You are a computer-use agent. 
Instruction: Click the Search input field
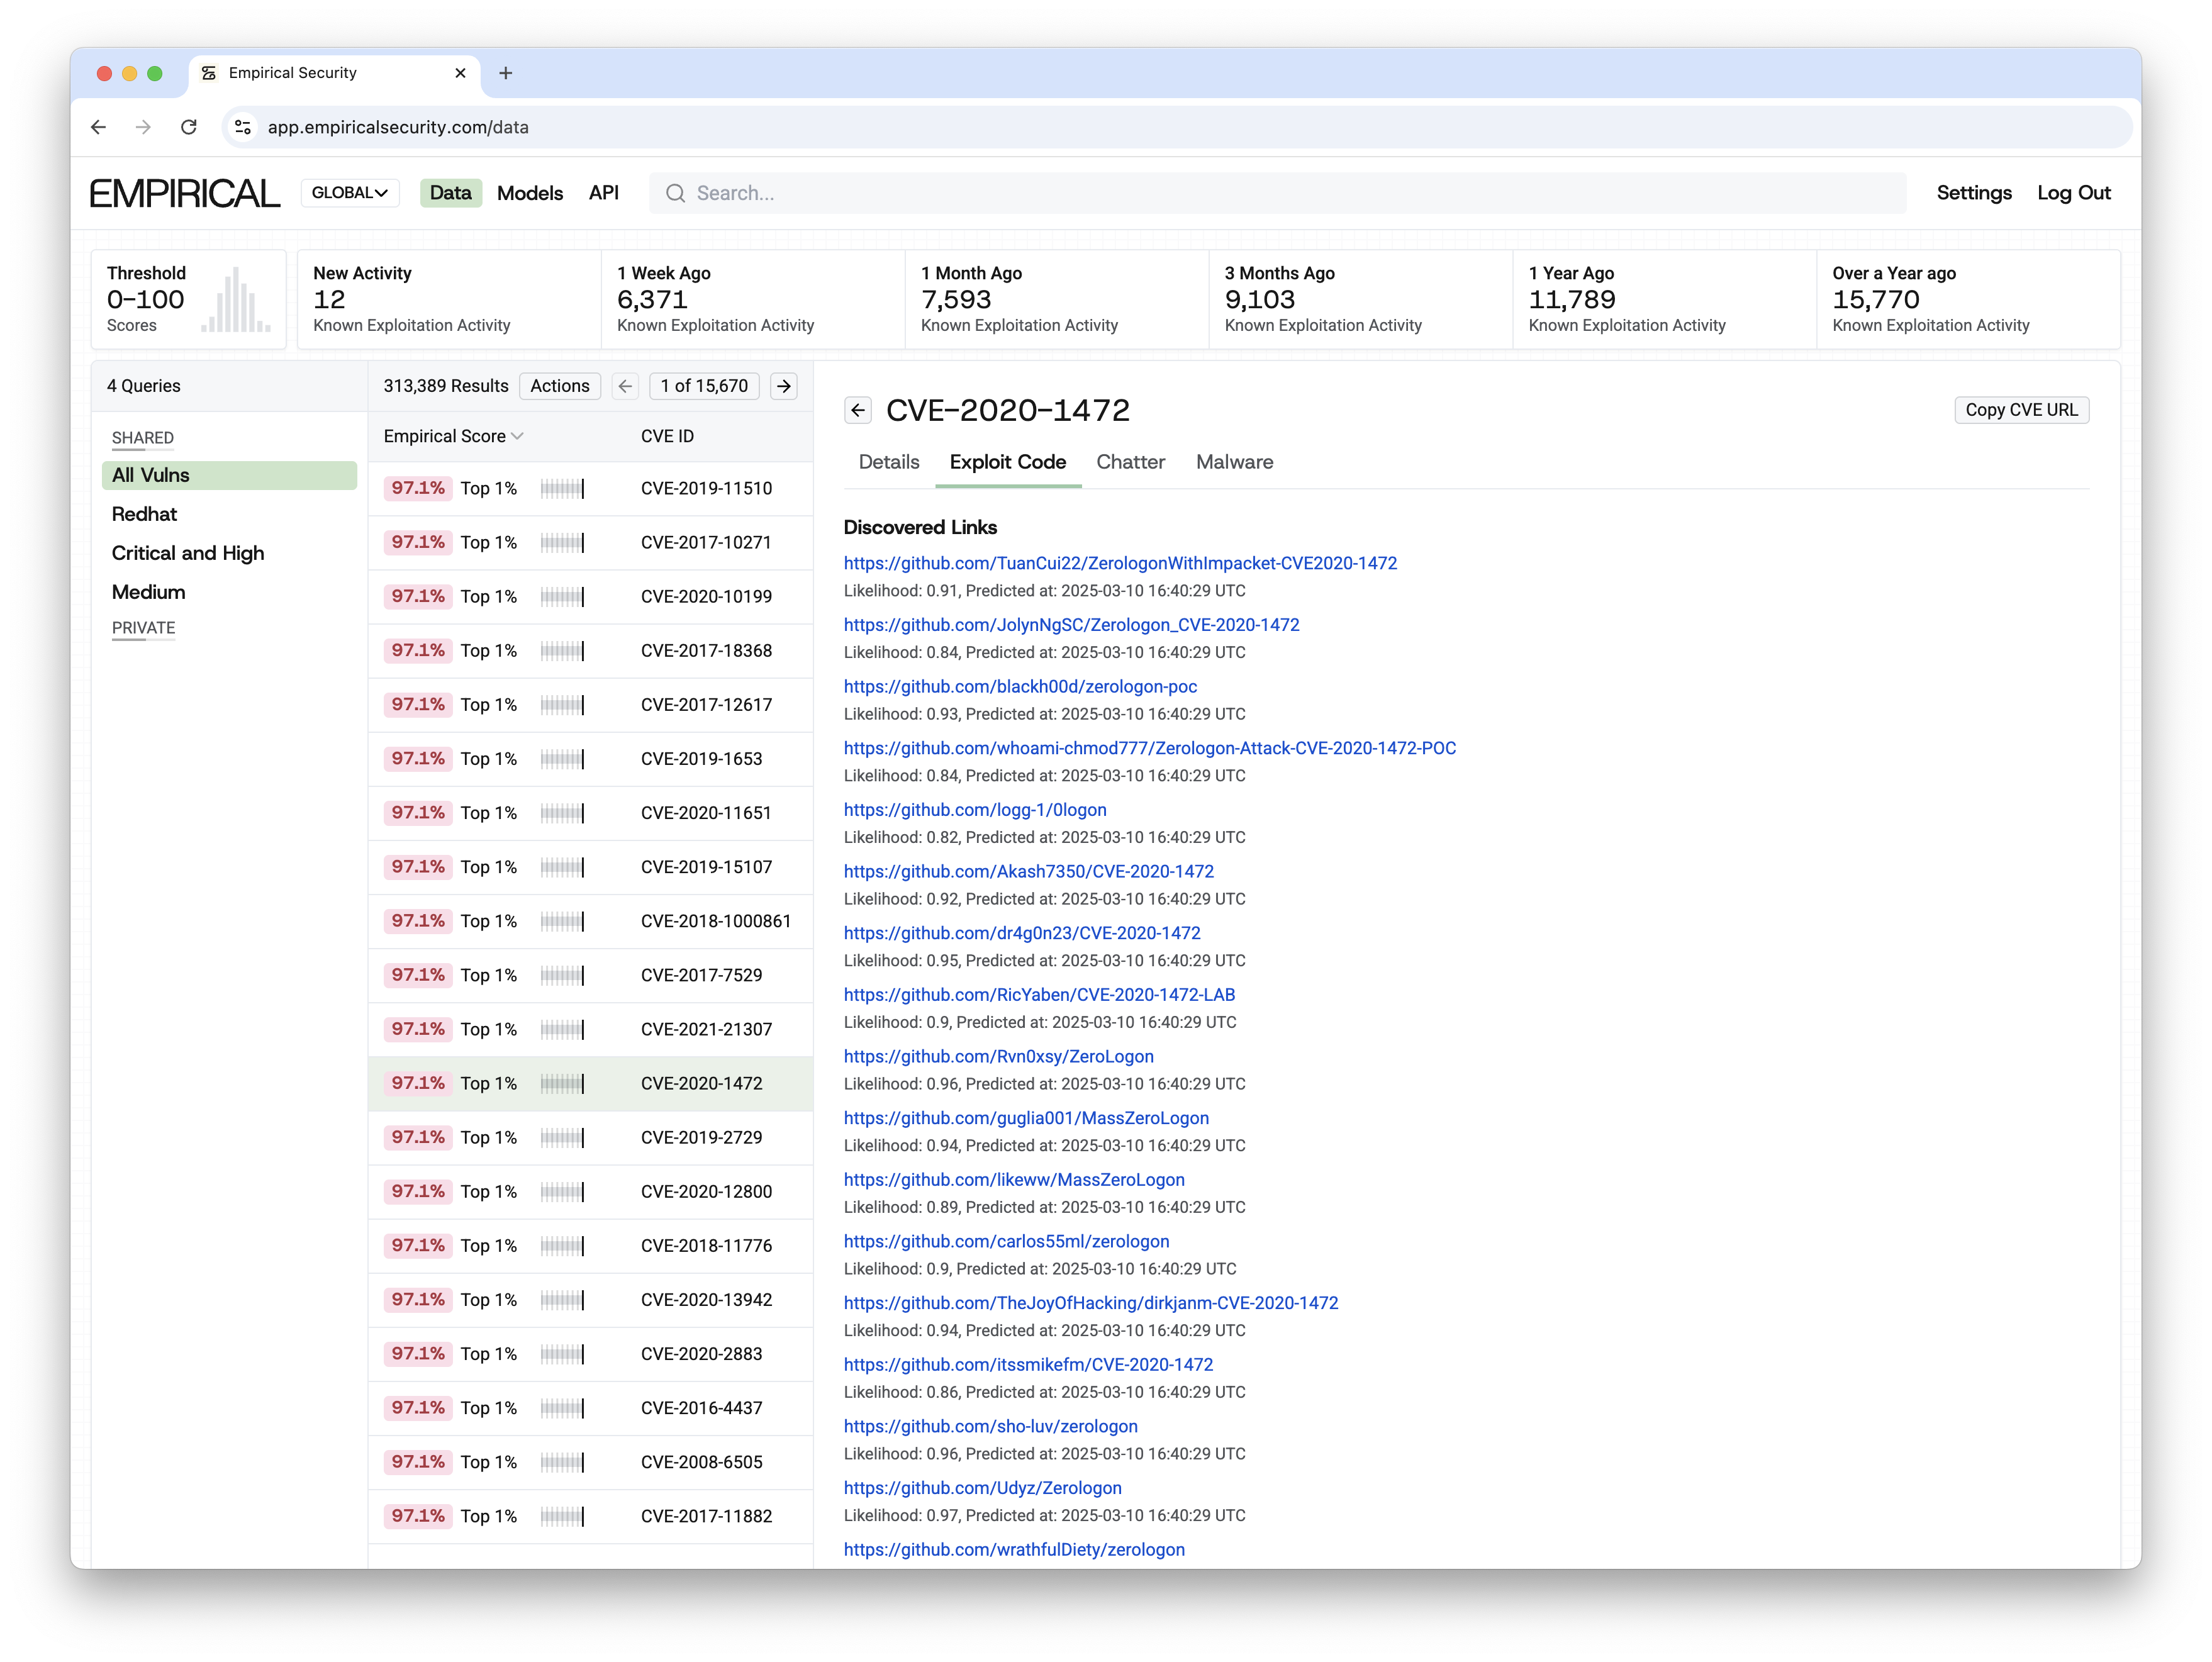tap(1277, 193)
